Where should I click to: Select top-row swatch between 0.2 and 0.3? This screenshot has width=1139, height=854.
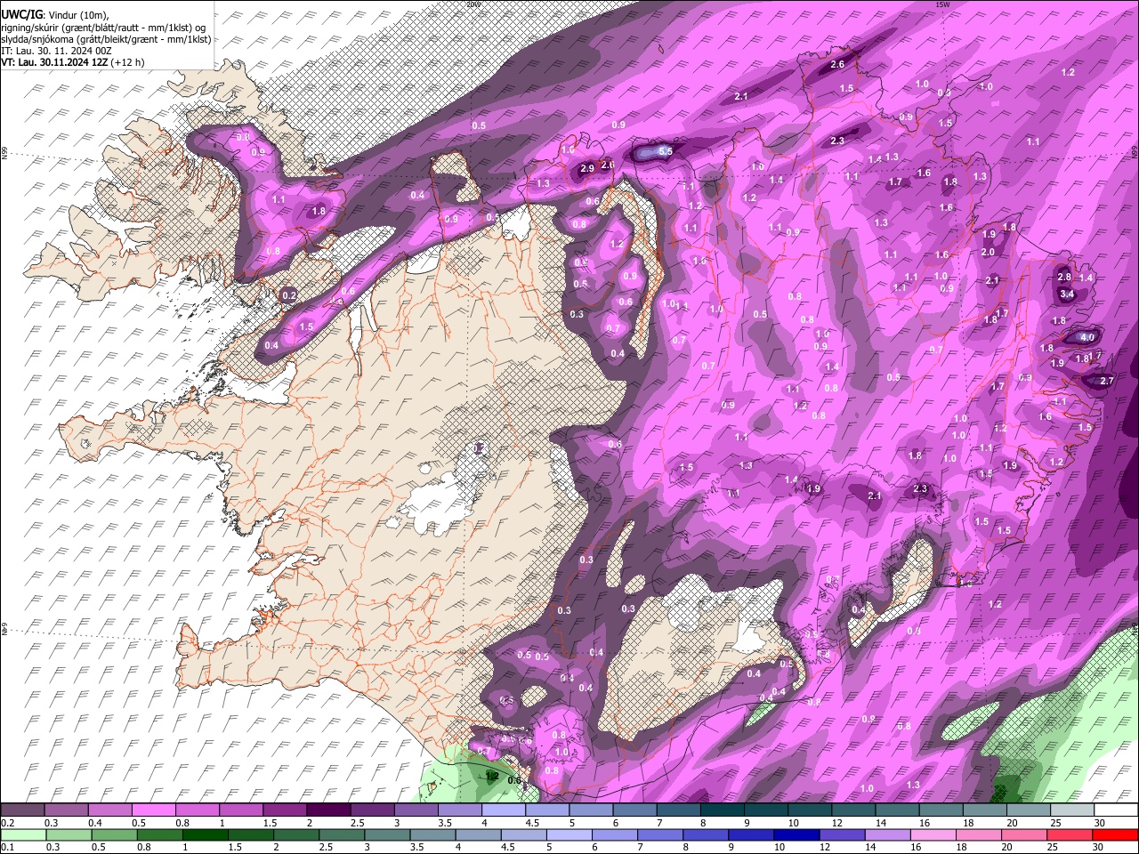[22, 810]
